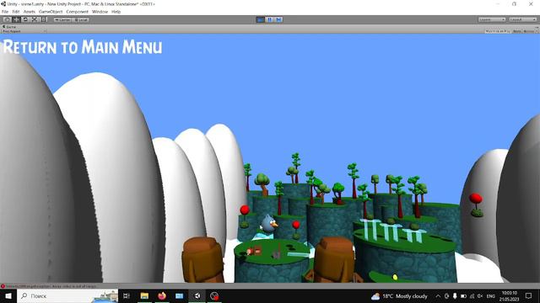Toggle Maximize on Play
Screen dimensions: 540x303
497,31
